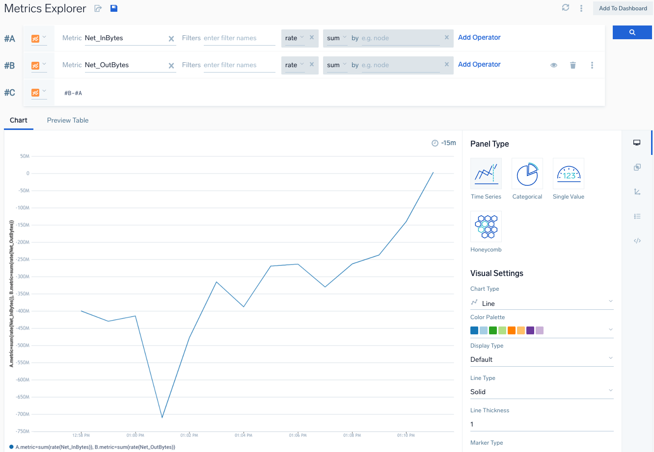Screen dimensions: 654x452
Task: Expand the Chart Type Line dropdown
Action: [542, 303]
